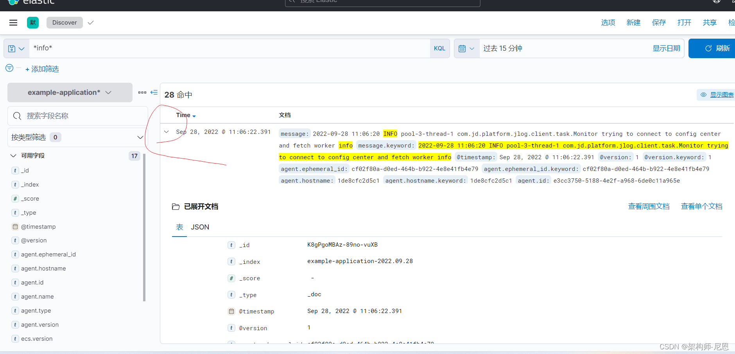Viewport: 735px width, 354px height.
Task: Expand the Discover breadcrumb chevron
Action: (x=91, y=23)
